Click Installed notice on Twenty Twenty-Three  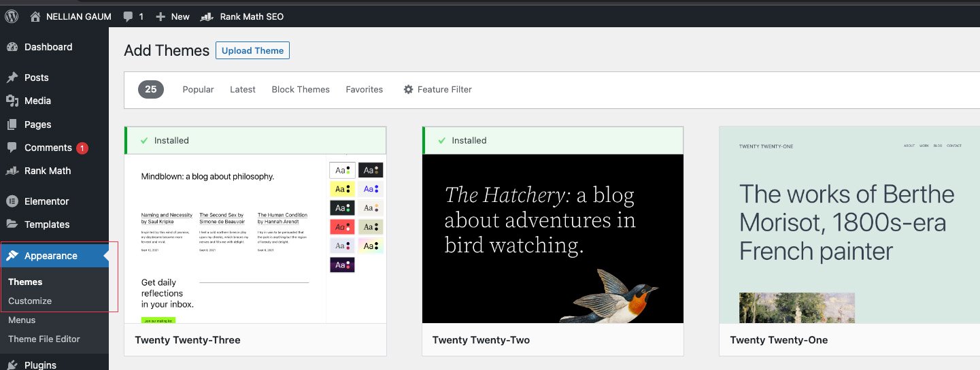[x=255, y=140]
